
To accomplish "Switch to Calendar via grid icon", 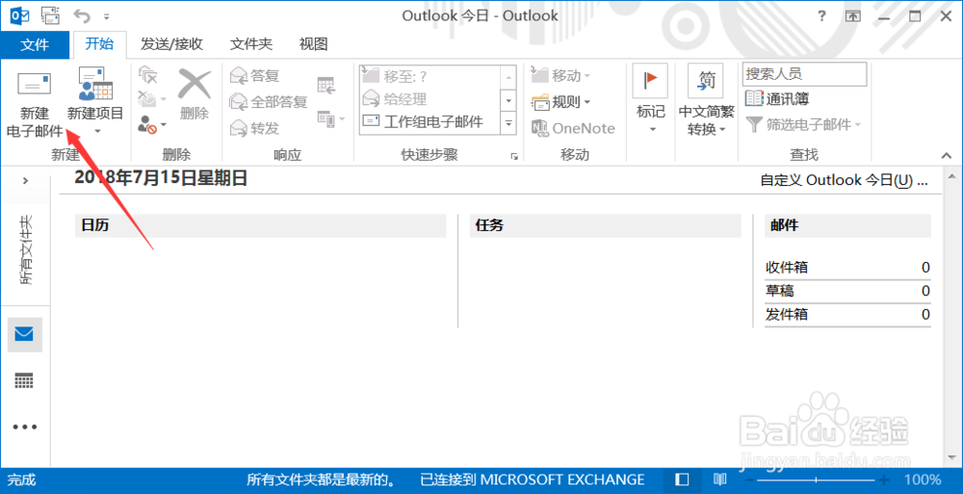I will tap(25, 381).
